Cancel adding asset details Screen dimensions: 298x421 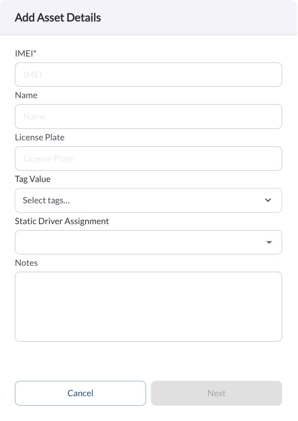[80, 393]
